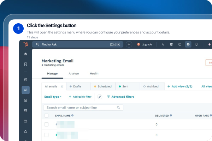Image resolution: width=212 pixels, height=141 pixels.
Task: Click the HubSpot sprocket logo
Action: (26, 44)
